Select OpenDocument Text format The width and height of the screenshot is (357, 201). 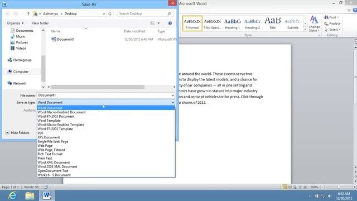pos(106,171)
